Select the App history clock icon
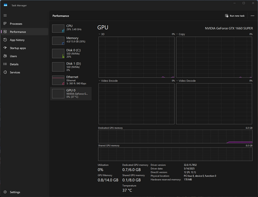Image resolution: width=258 pixels, height=197 pixels. [5, 40]
